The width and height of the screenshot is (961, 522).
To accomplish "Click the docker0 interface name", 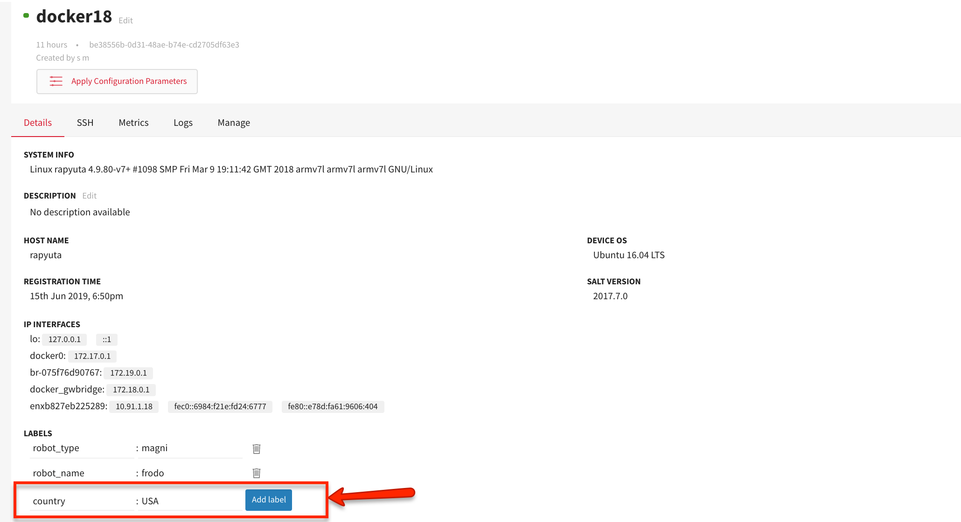I will click(x=48, y=356).
